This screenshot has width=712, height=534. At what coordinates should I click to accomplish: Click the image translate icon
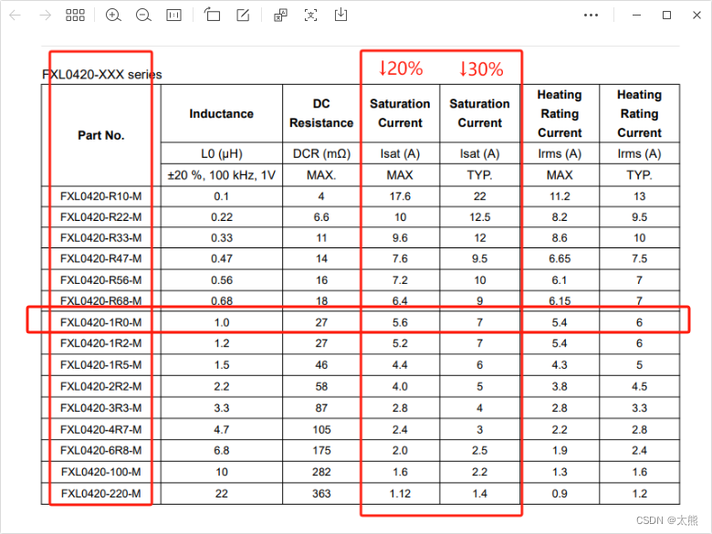tap(280, 16)
